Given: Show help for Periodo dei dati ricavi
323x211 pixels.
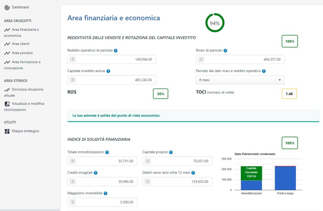Looking at the screenshot, I should [x=264, y=71].
